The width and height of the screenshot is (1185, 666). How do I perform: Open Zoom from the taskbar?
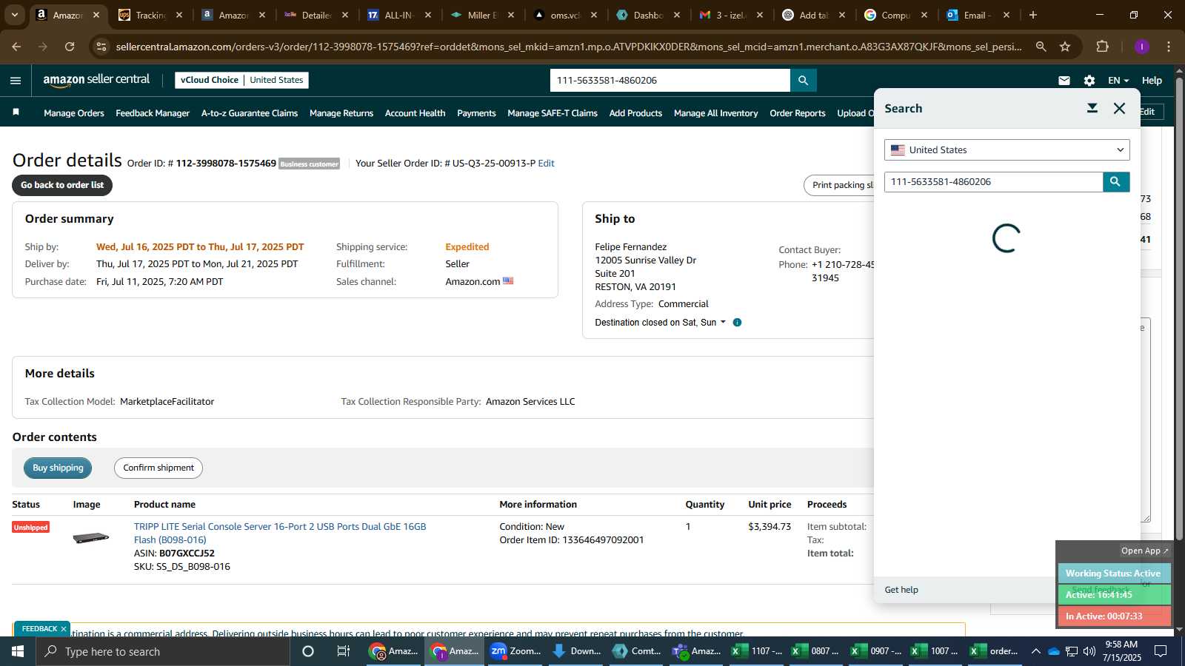pyautogui.click(x=515, y=651)
